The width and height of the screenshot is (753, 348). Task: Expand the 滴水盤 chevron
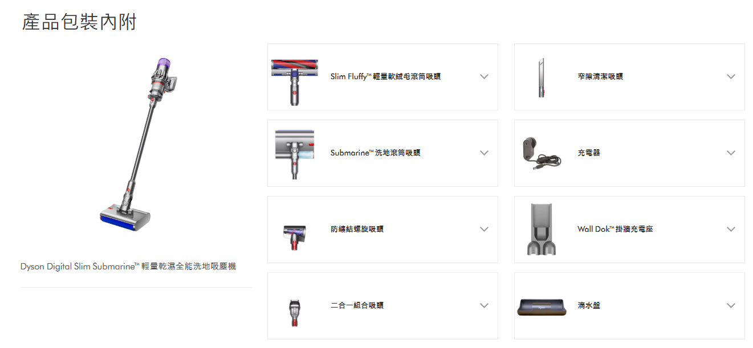731,305
